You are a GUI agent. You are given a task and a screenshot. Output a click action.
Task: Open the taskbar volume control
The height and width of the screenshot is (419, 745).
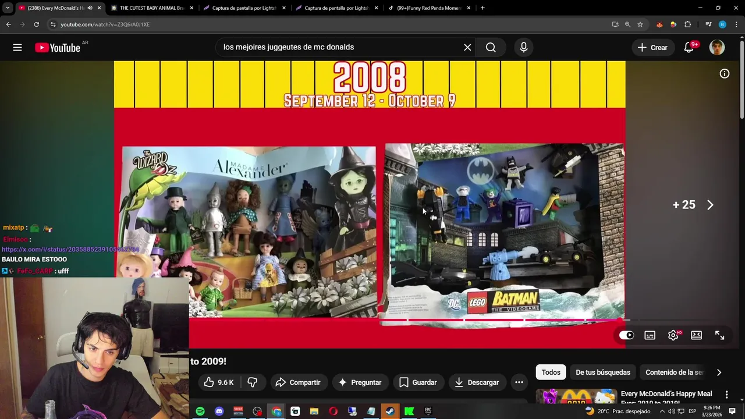(672, 411)
